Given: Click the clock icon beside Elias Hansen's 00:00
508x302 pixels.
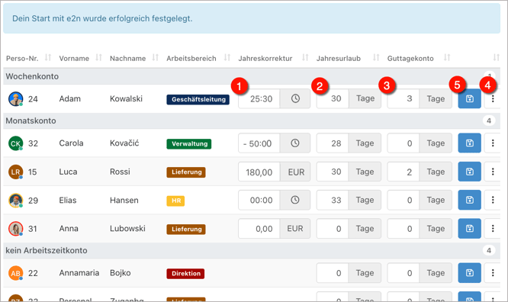Looking at the screenshot, I should point(295,200).
